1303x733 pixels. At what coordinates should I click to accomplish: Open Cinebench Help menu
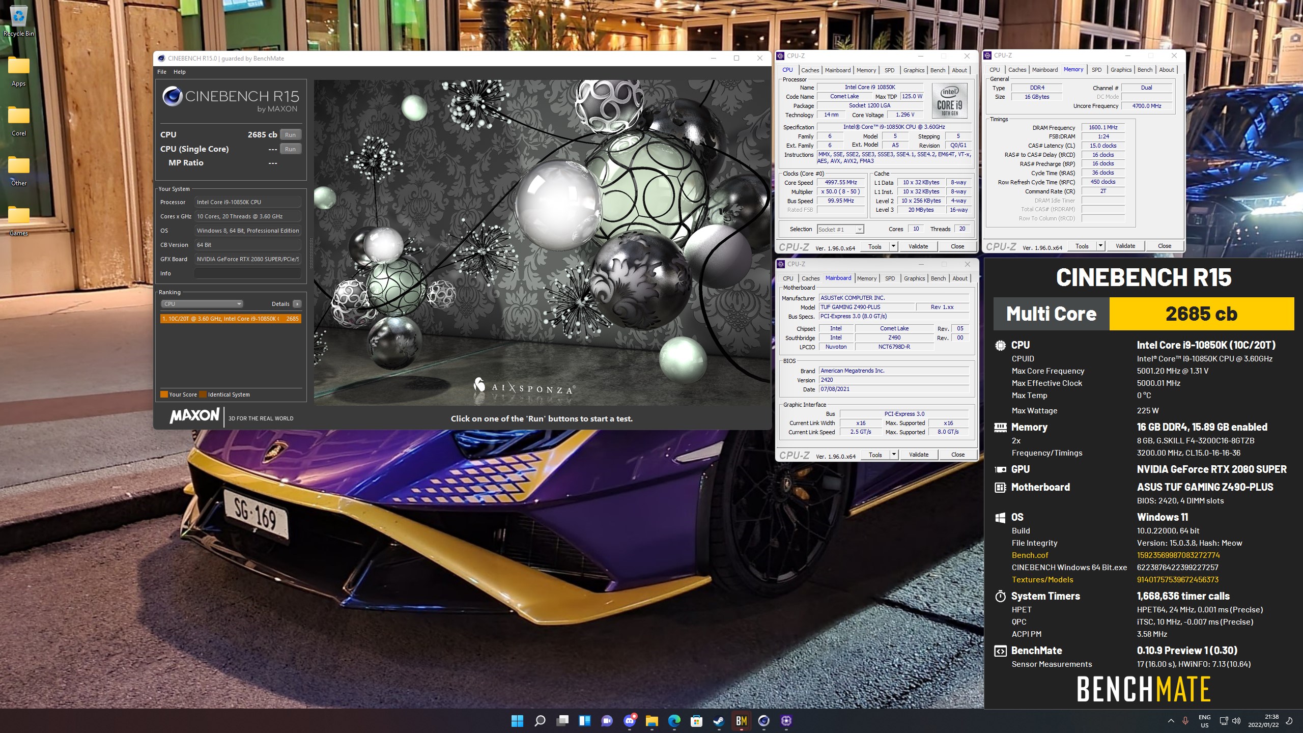(179, 72)
